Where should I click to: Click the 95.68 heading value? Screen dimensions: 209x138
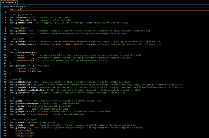pos(50,90)
